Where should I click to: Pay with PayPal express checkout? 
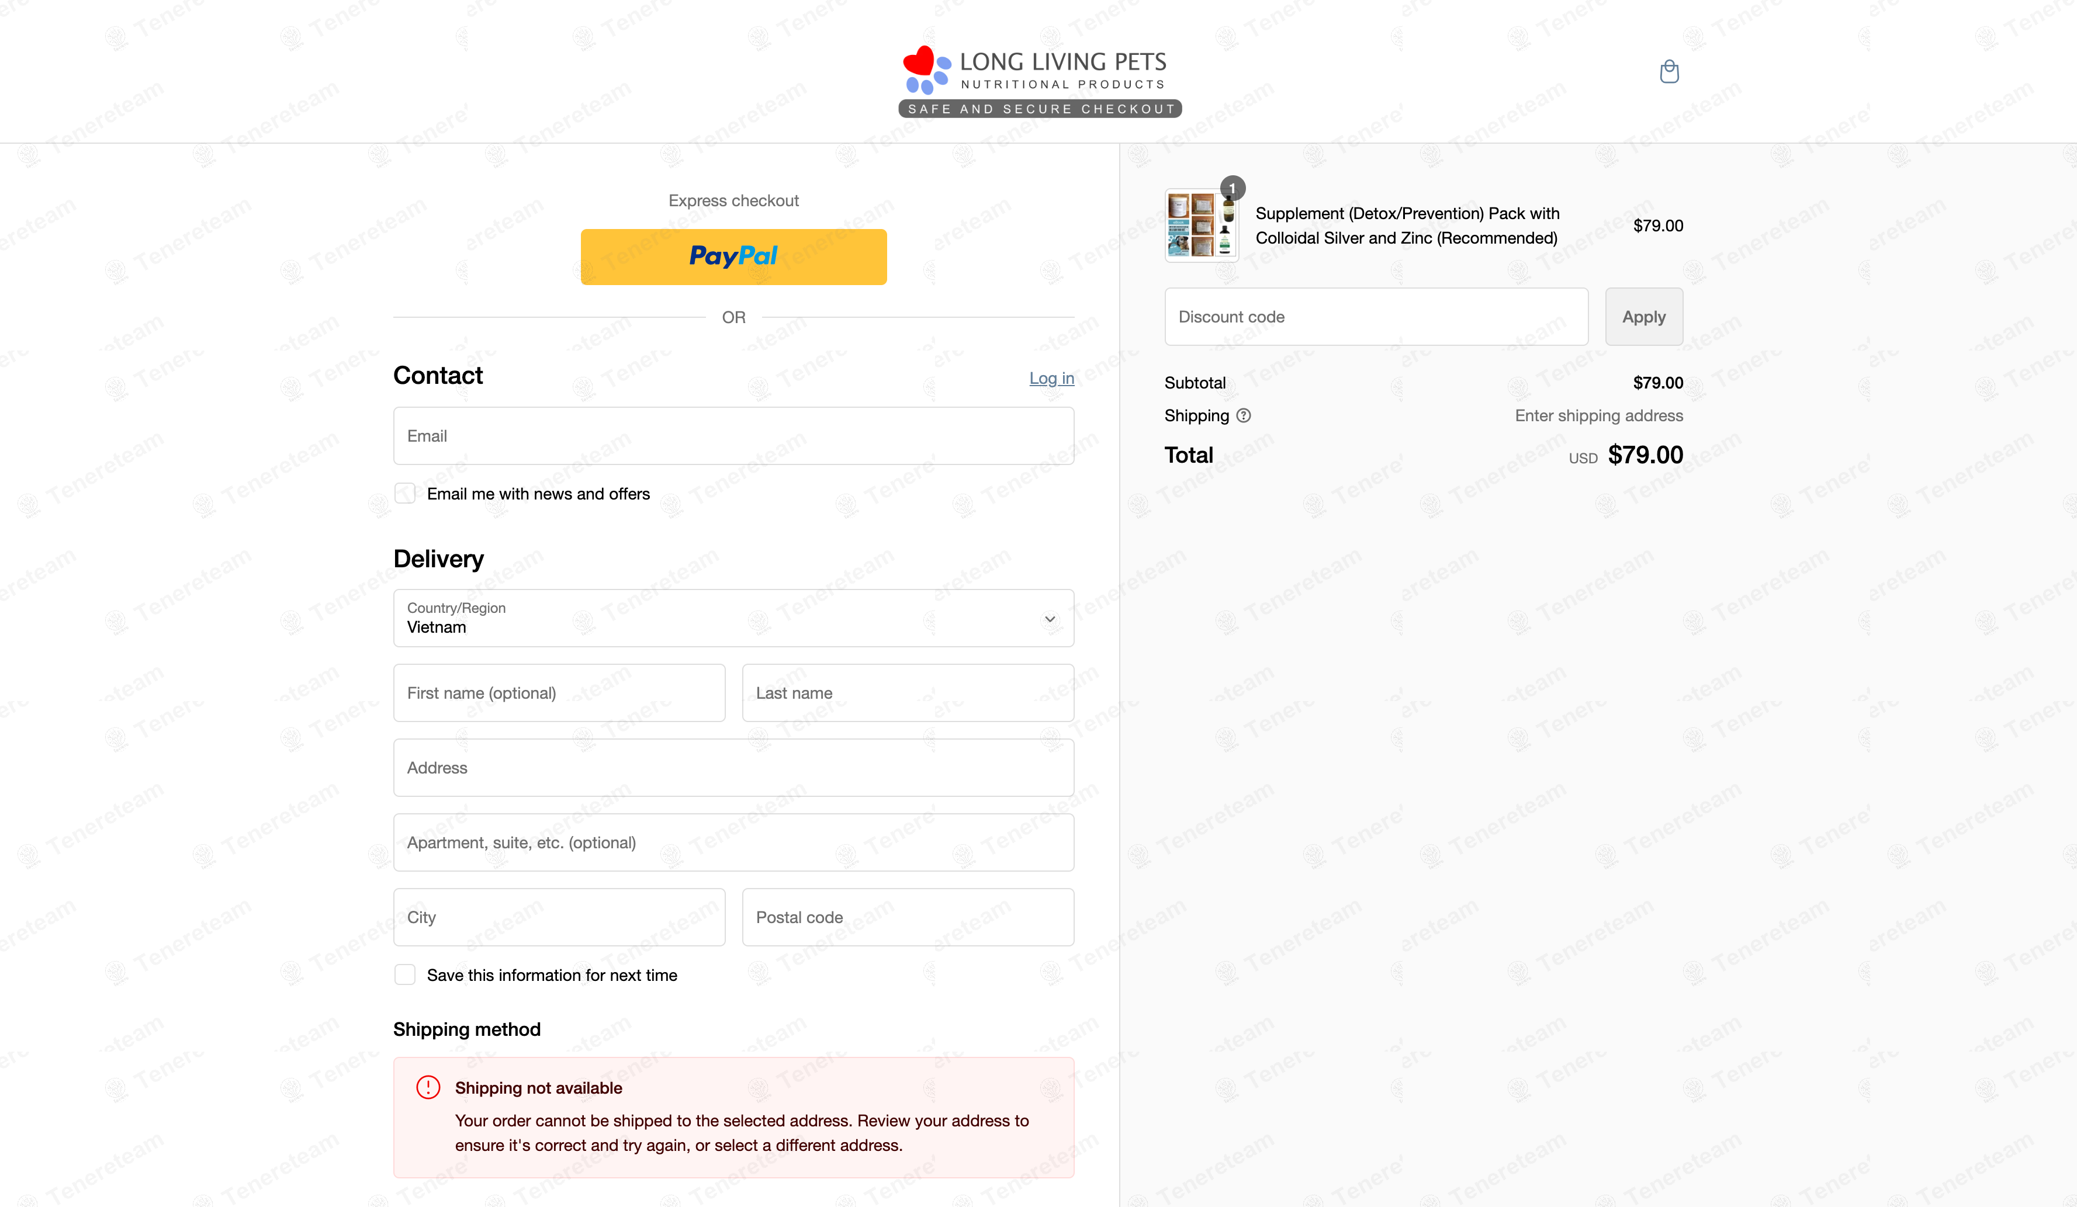coord(733,257)
